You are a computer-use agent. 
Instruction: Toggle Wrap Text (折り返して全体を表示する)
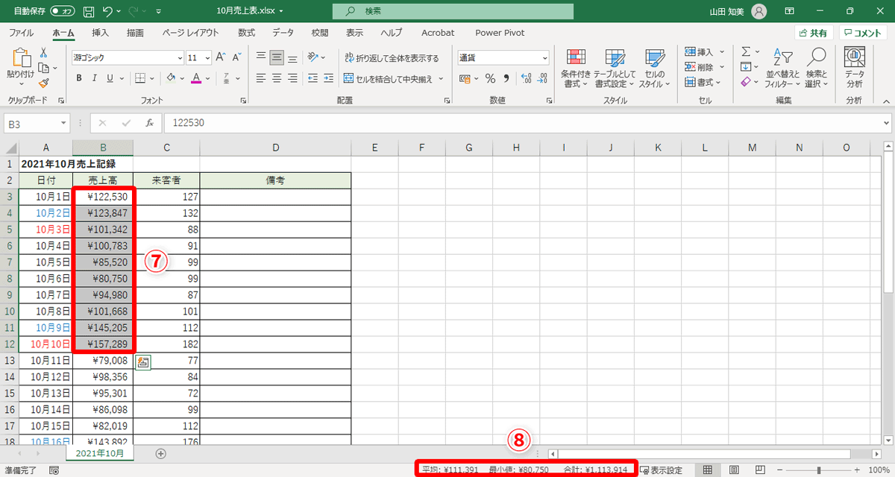392,57
